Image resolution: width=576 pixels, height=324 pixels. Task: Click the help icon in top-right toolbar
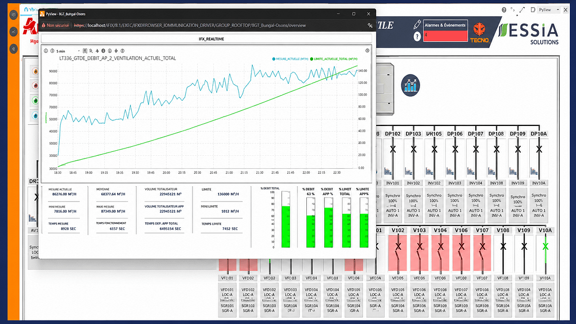pos(504,10)
